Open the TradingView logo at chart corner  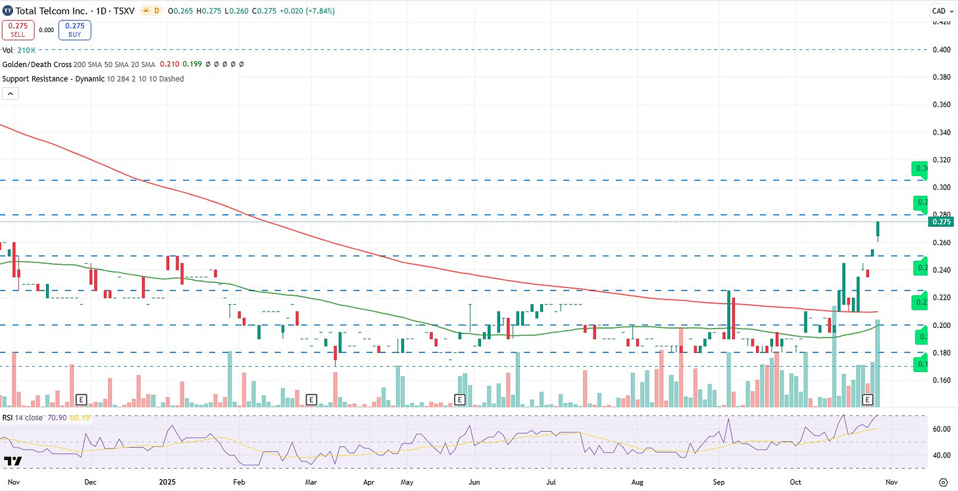tap(13, 461)
